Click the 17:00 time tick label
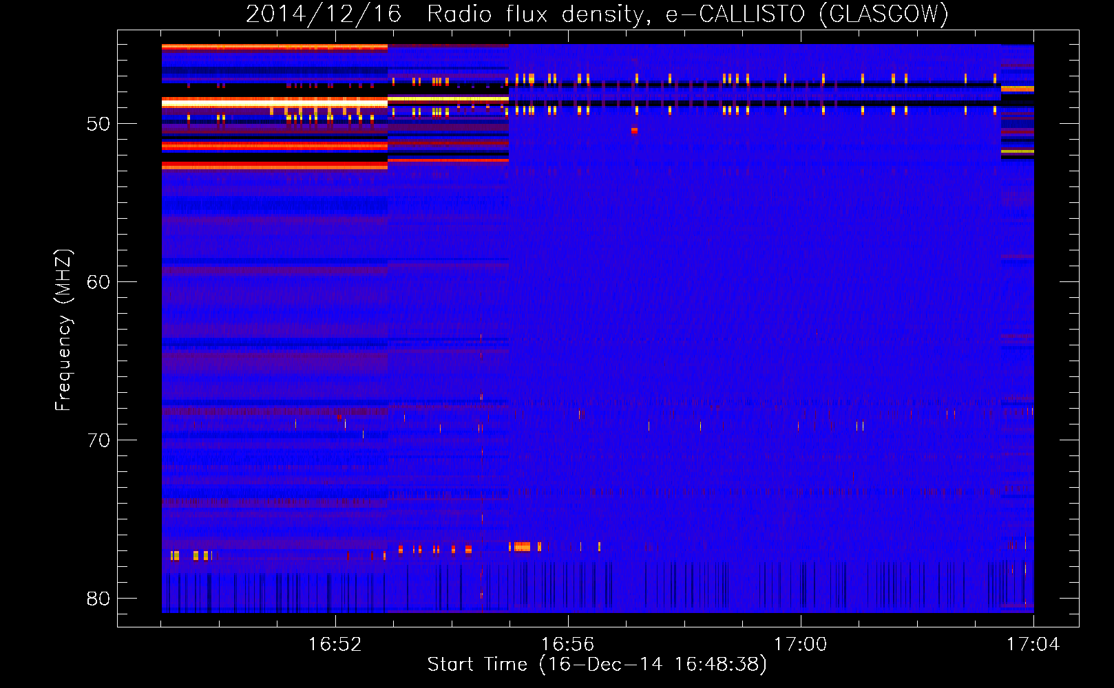Viewport: 1114px width, 688px height. point(800,645)
